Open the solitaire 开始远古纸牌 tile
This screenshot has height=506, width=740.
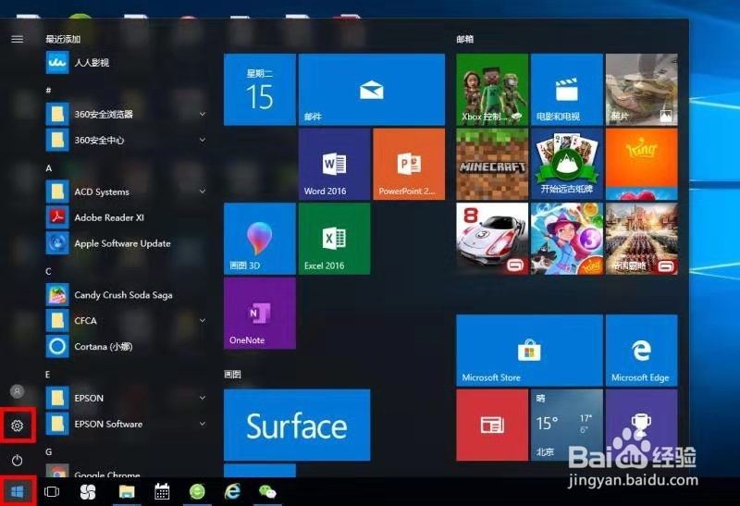pos(567,164)
